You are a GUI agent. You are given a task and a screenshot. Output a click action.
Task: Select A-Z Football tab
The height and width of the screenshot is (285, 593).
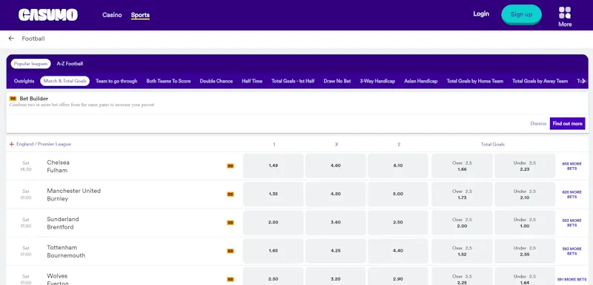(x=70, y=64)
